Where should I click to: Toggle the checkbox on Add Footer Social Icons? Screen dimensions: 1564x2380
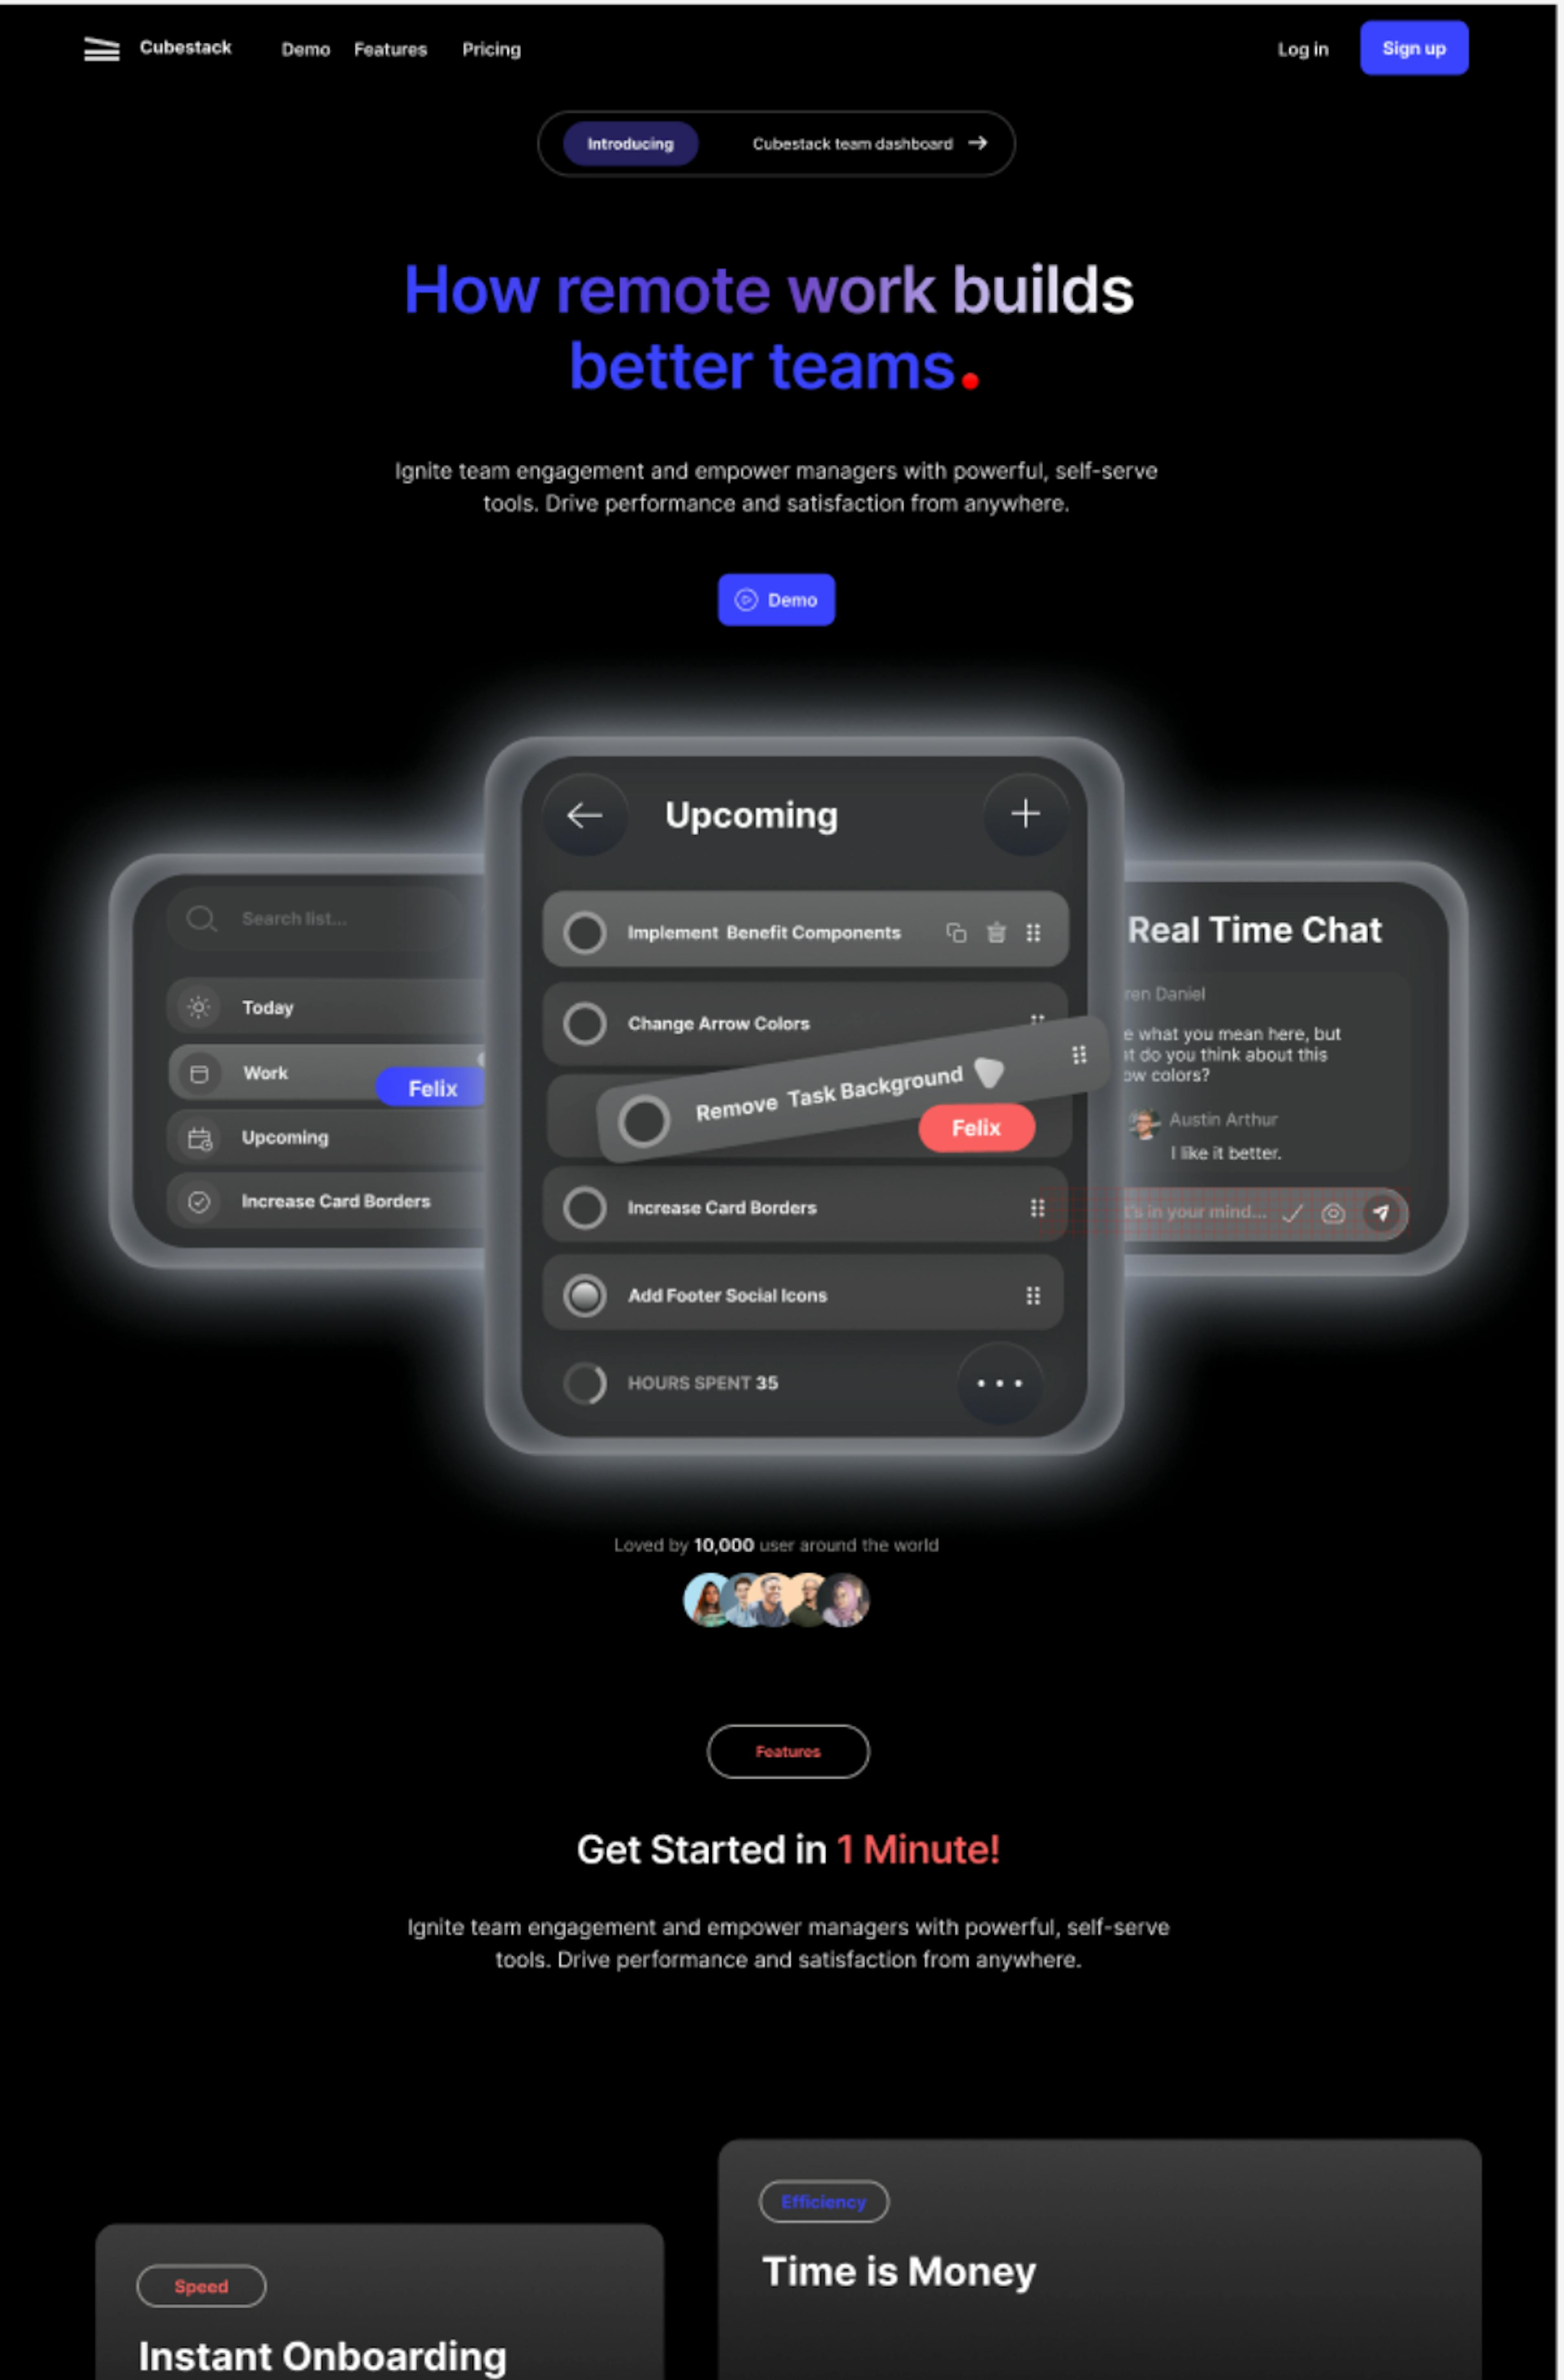click(586, 1294)
